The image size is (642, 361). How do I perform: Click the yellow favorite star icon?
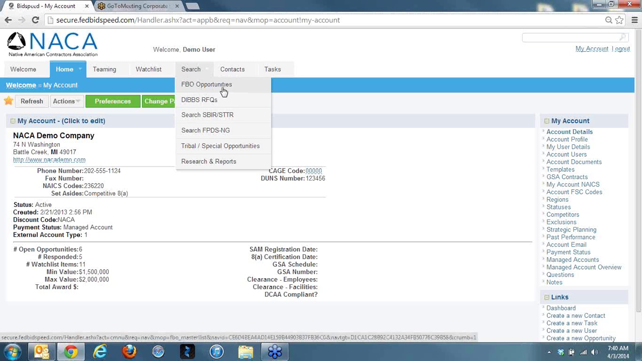pyautogui.click(x=9, y=101)
